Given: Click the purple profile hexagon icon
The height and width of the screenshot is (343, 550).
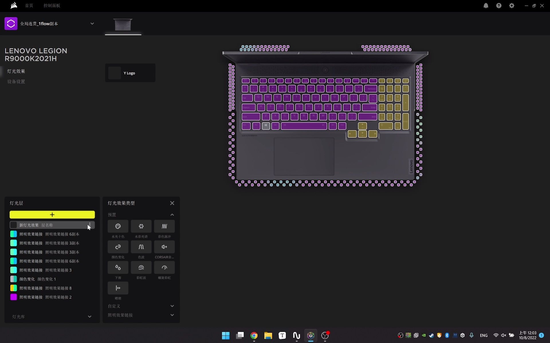Looking at the screenshot, I should tap(11, 24).
